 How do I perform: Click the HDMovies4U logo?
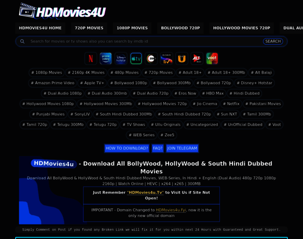click(63, 11)
